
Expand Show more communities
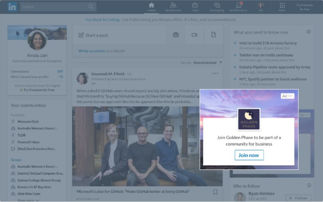coord(28,200)
